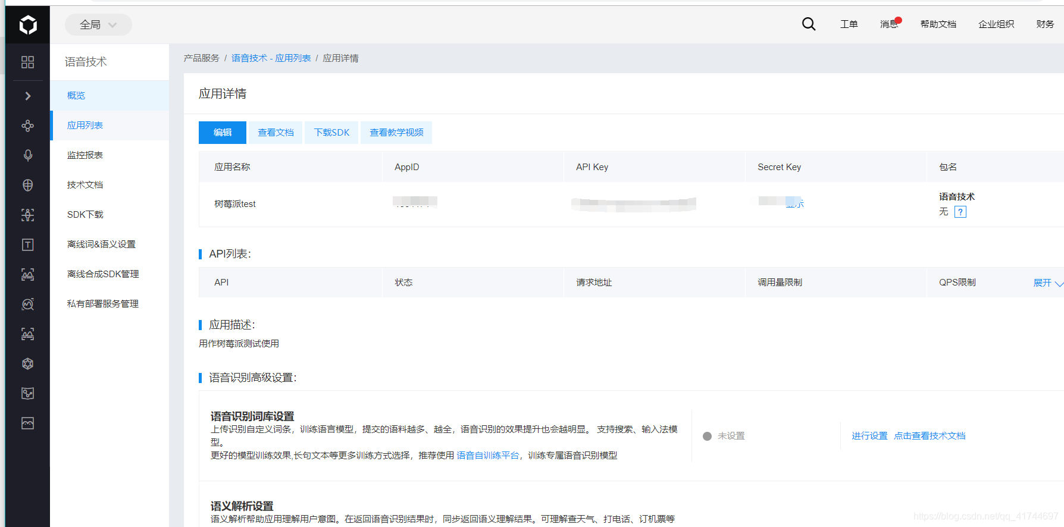Open the 全局 region dropdown
The width and height of the screenshot is (1064, 527).
98,24
